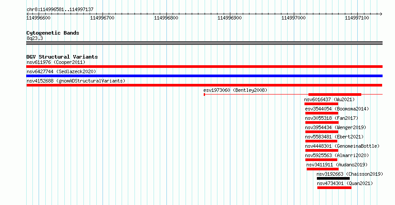The image size is (395, 205).
Task: Select the gray 8q23.3 cytogenetic band bar
Action: pyautogui.click(x=204, y=43)
